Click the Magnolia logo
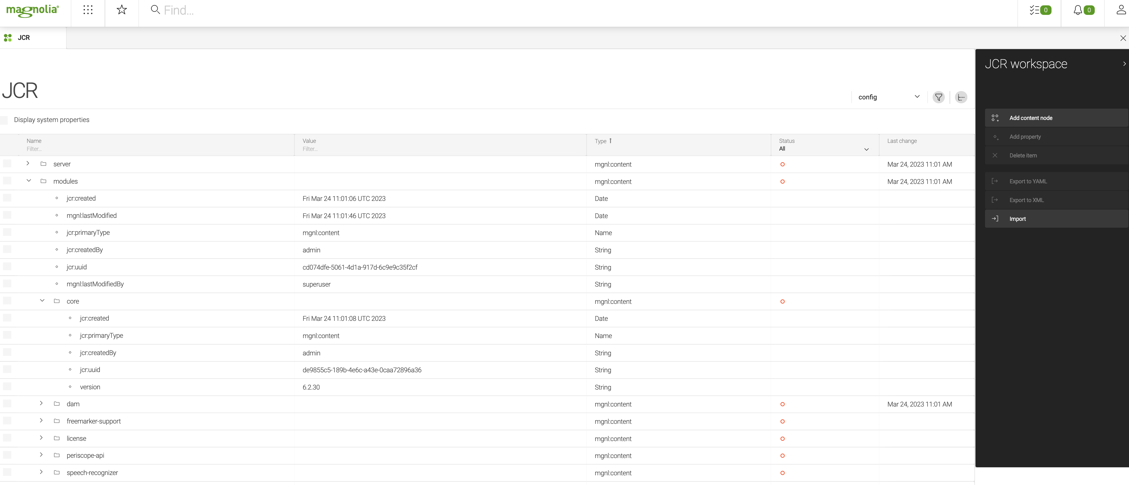 click(x=32, y=10)
